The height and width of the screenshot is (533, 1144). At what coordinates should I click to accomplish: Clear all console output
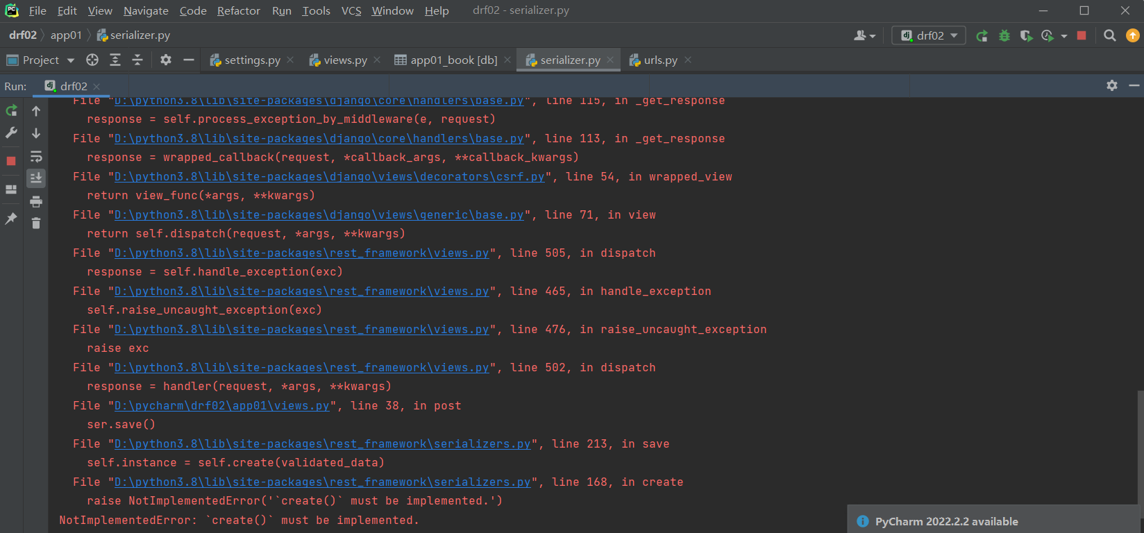pos(36,223)
